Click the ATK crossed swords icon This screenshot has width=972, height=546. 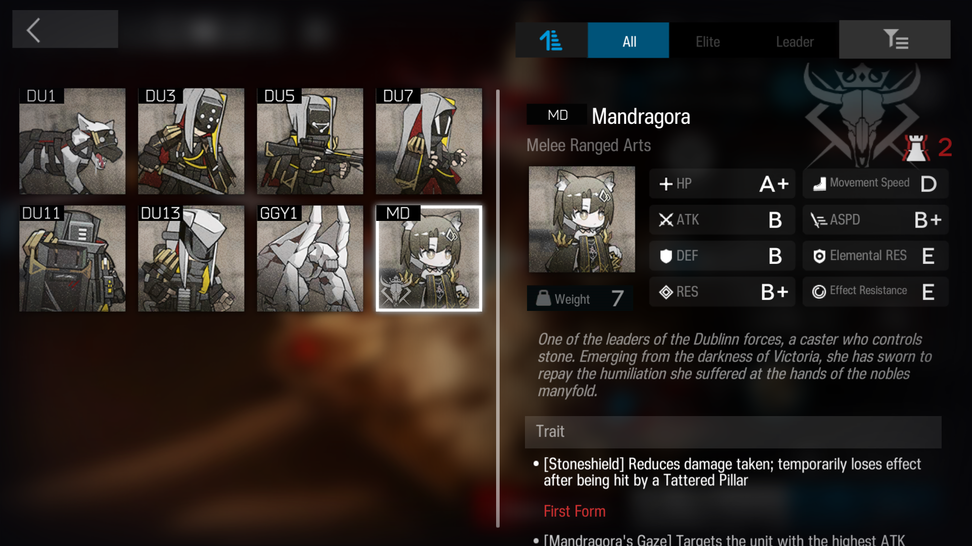pyautogui.click(x=666, y=220)
